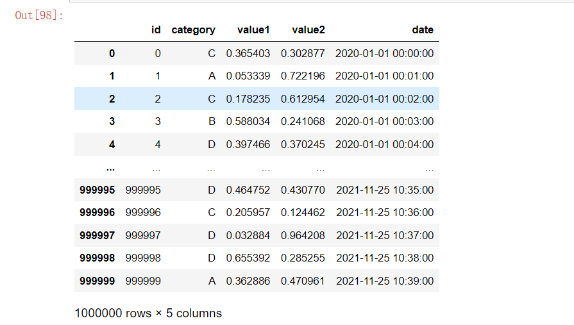Click category D in row 4
574x325 pixels.
pyautogui.click(x=212, y=144)
